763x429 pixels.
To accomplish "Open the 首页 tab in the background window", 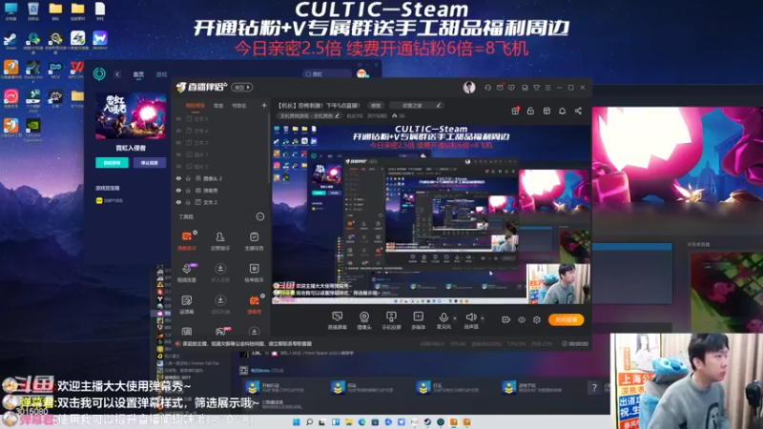I will point(138,74).
